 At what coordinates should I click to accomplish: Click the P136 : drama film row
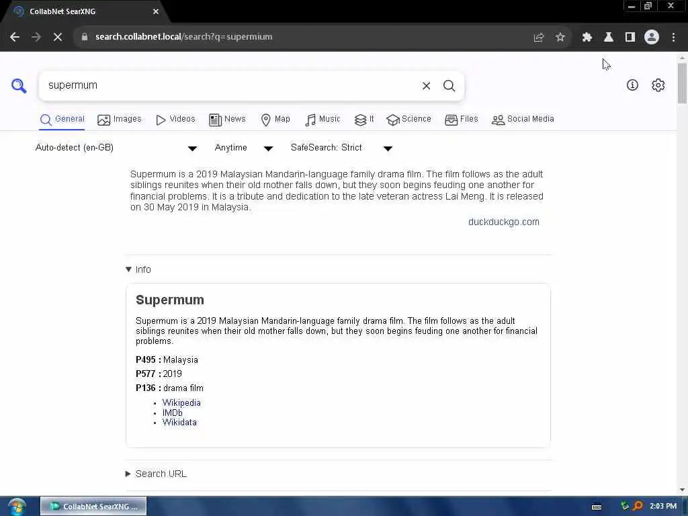pyautogui.click(x=169, y=388)
